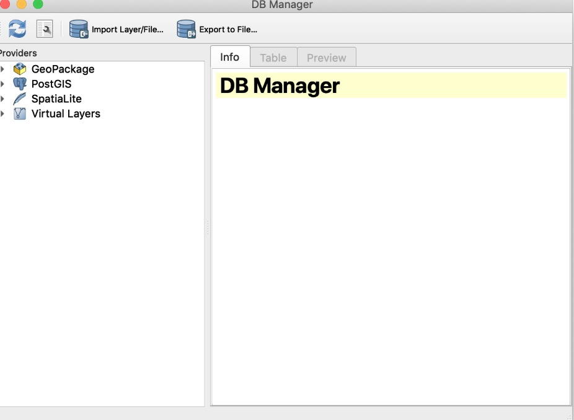This screenshot has height=420, width=574.
Task: Open the SQL Window icon
Action: [x=45, y=28]
